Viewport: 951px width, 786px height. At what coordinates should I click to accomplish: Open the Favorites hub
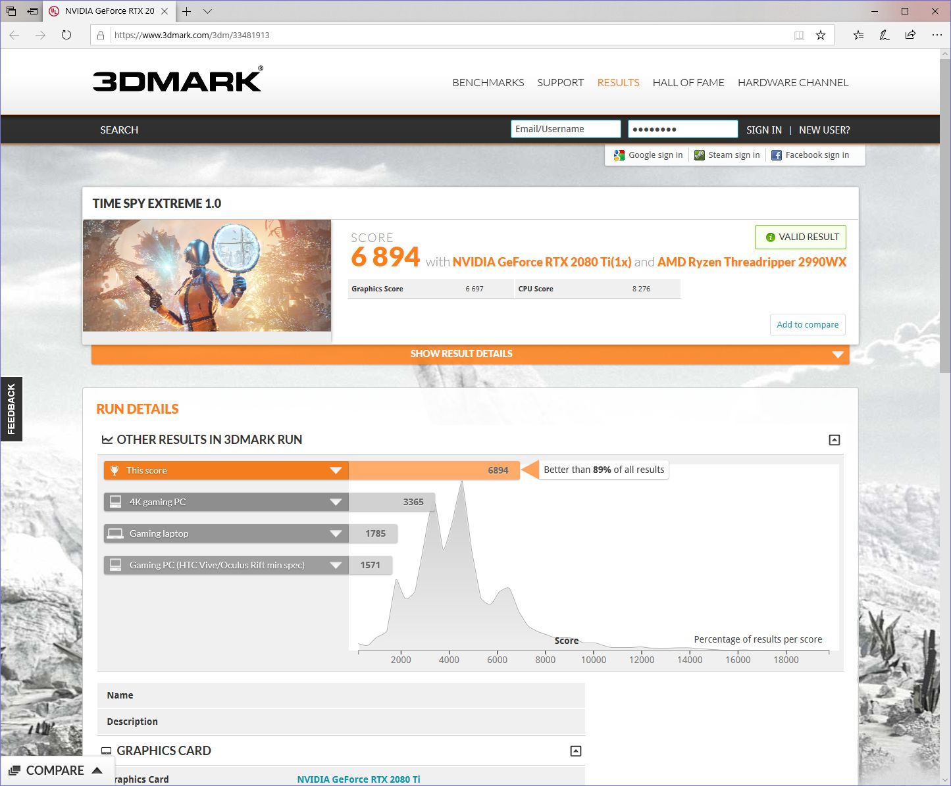coord(858,35)
